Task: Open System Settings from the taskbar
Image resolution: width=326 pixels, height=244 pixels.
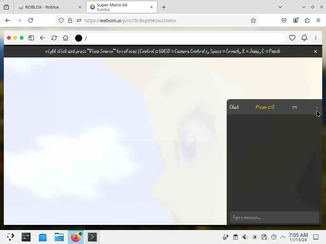Action: [26, 237]
